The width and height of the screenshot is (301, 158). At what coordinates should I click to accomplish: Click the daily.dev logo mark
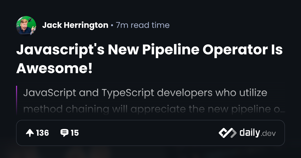pyautogui.click(x=227, y=133)
